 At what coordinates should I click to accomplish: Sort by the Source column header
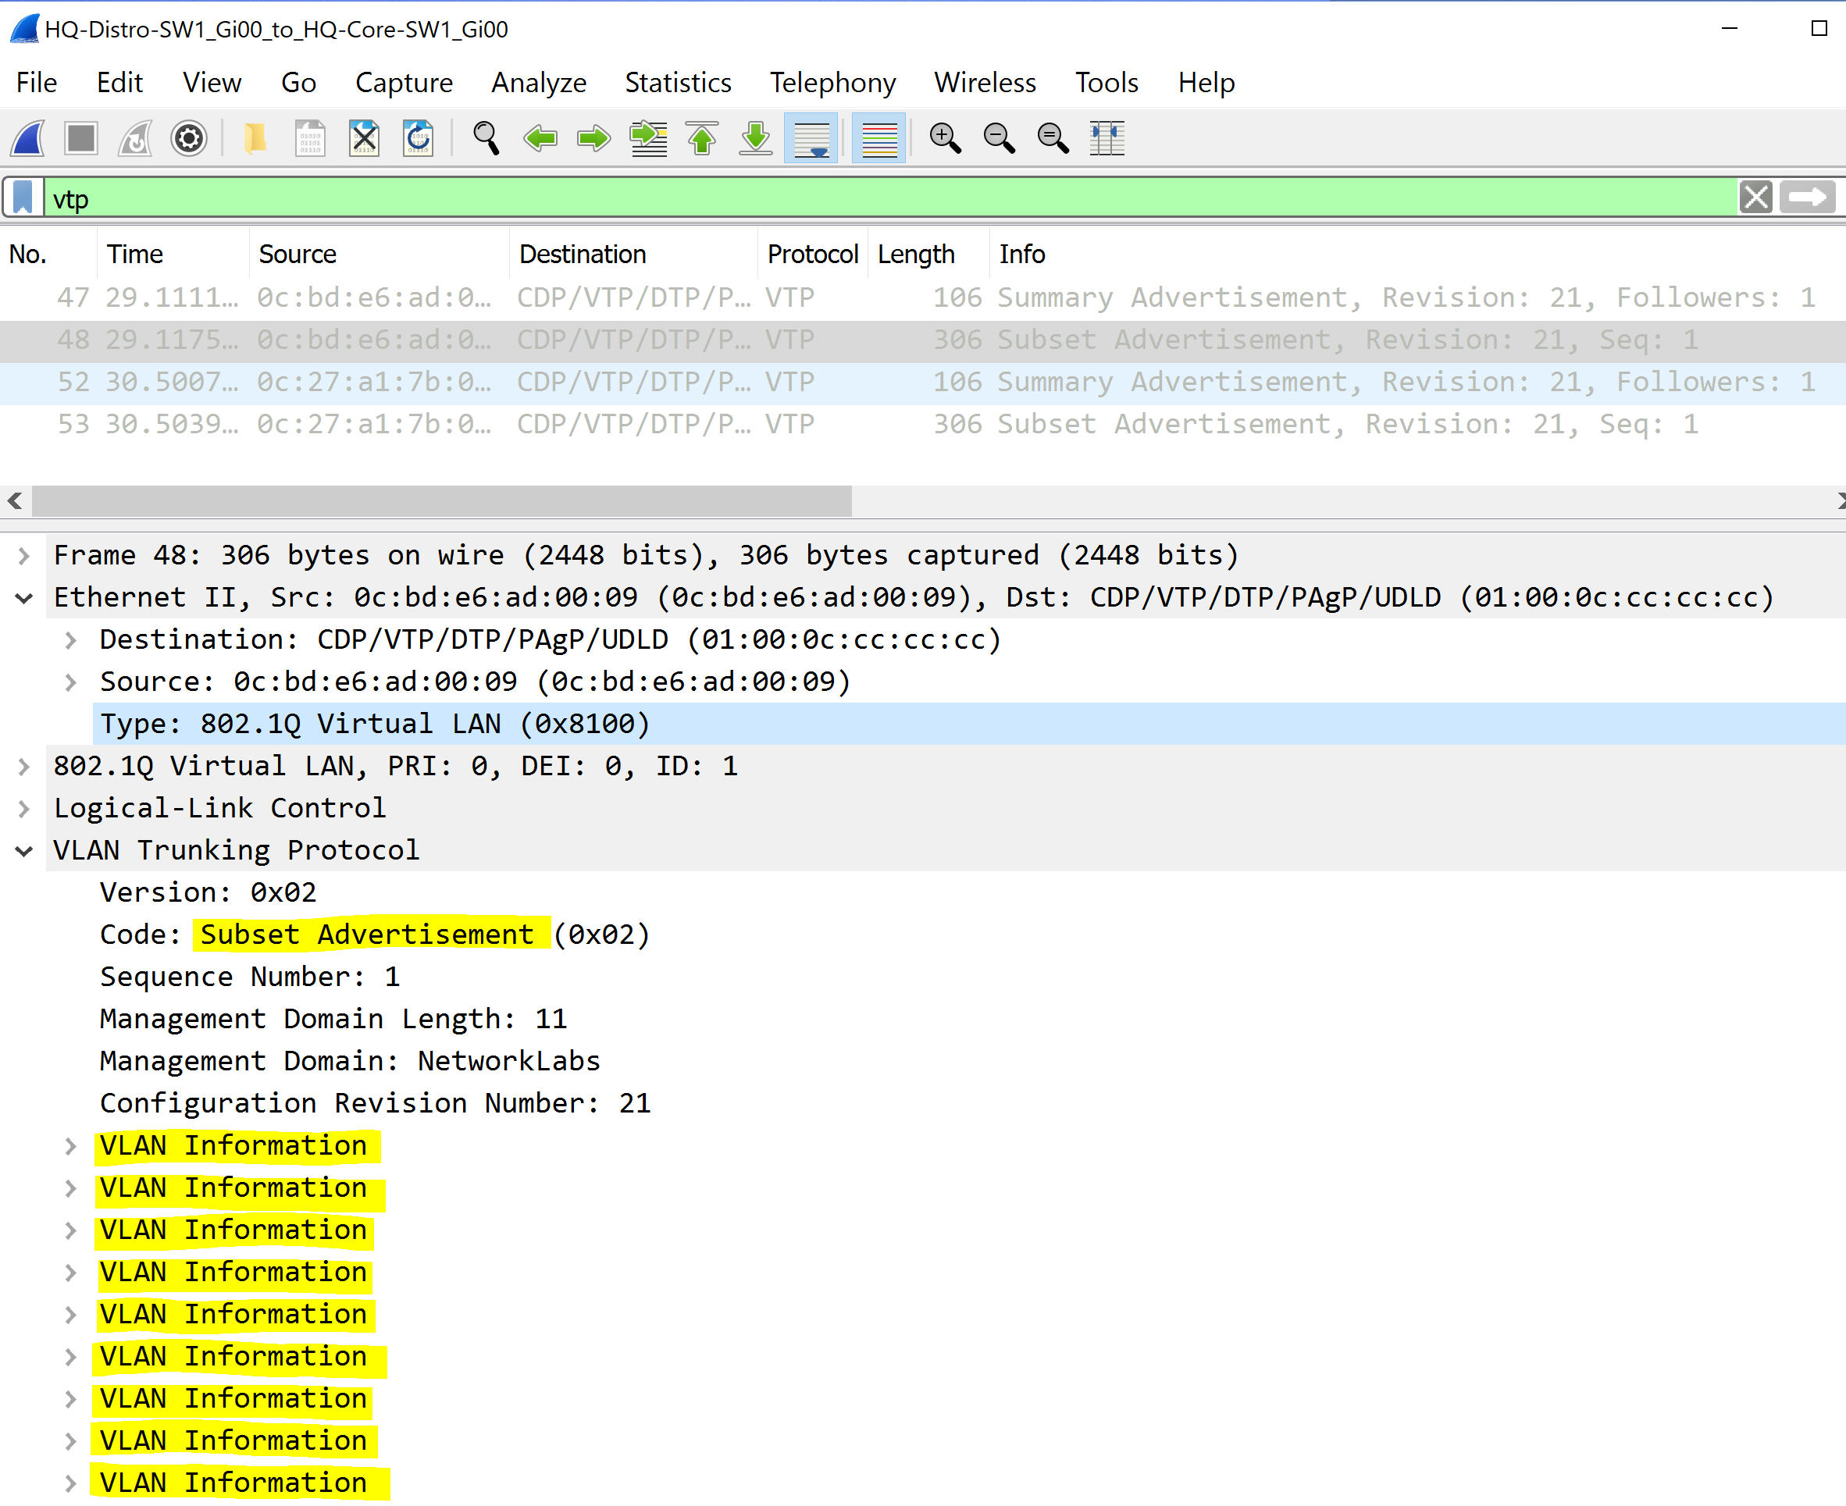point(379,255)
